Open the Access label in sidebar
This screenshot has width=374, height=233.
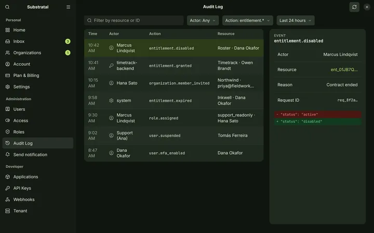pos(20,121)
